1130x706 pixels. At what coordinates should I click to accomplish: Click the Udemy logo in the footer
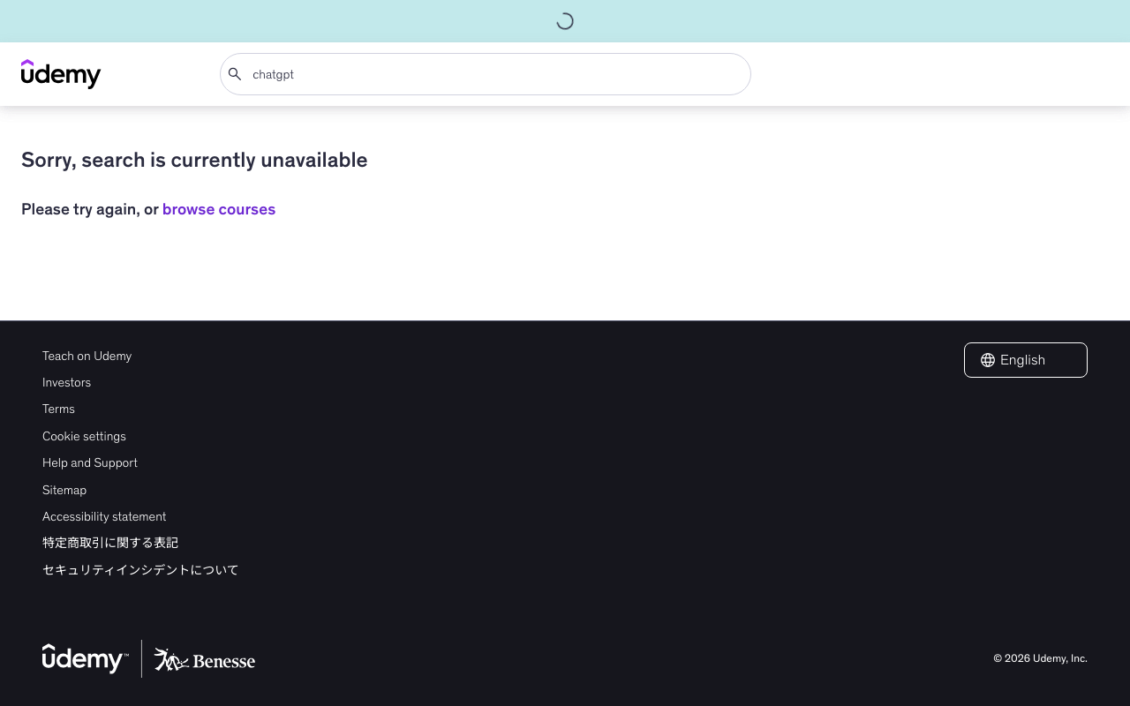[x=85, y=658]
